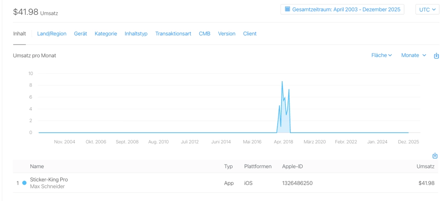443x201 pixels.
Task: Go to the Transaktionsart tab
Action: (x=173, y=34)
